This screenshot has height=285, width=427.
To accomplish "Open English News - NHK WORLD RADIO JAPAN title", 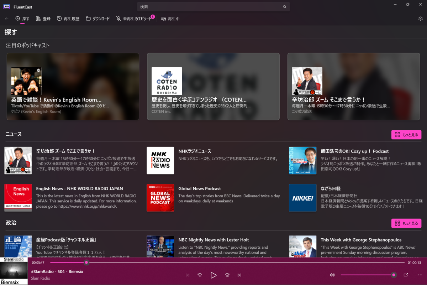I will pos(79,189).
